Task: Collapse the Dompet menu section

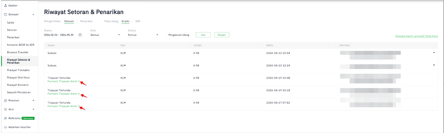Action: 33,15
